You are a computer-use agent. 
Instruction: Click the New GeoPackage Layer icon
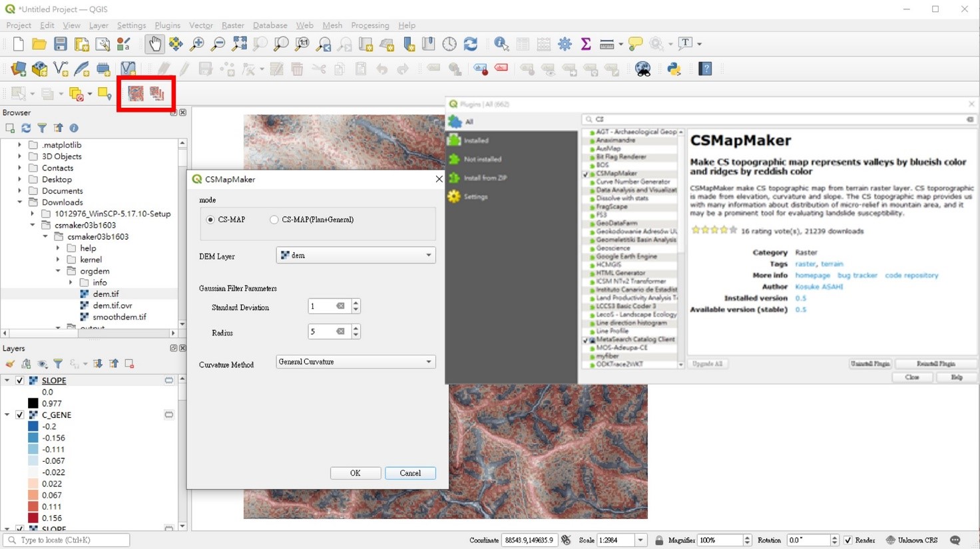pyautogui.click(x=40, y=69)
